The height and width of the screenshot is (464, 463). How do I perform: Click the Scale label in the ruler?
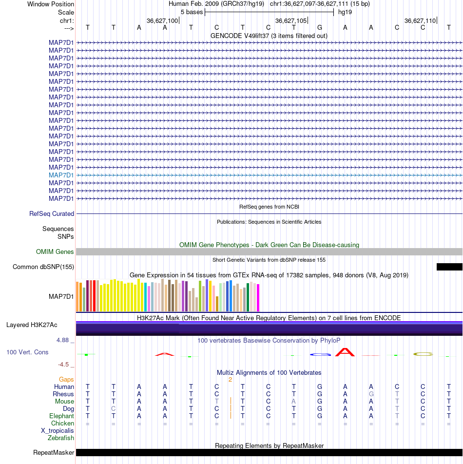pyautogui.click(x=66, y=13)
